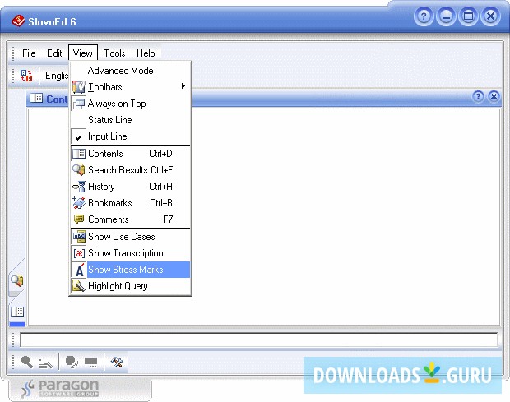Click the transcription bracket icon
Image resolution: width=510 pixels, height=402 pixels.
[79, 253]
